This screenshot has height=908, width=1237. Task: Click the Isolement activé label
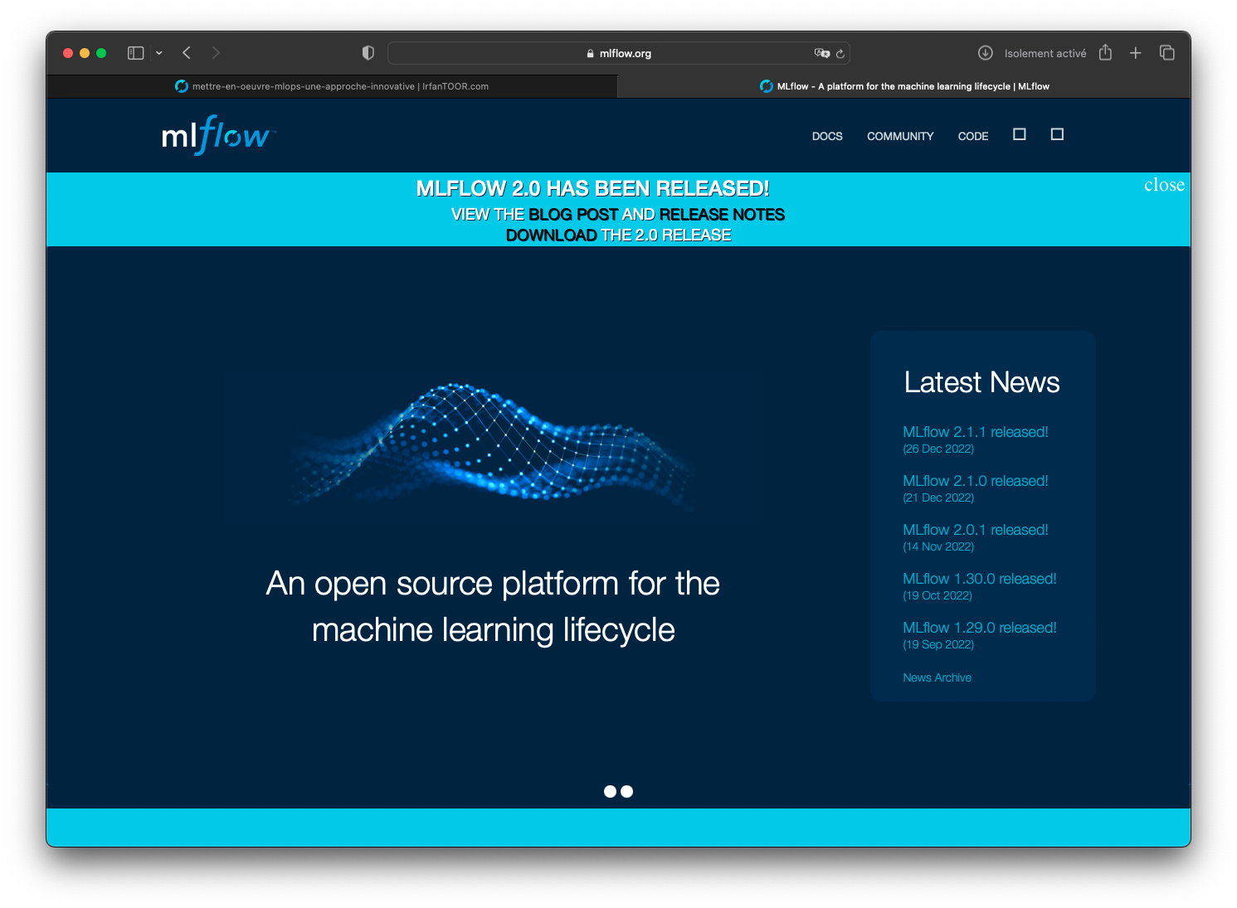point(1045,53)
